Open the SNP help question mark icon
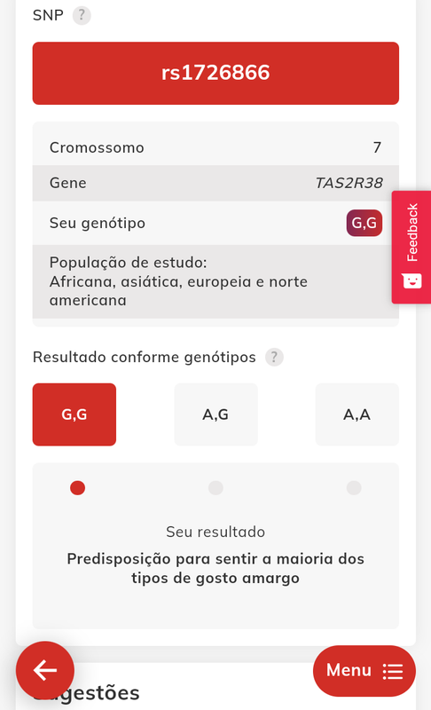Screen dimensions: 431x710 (82, 15)
